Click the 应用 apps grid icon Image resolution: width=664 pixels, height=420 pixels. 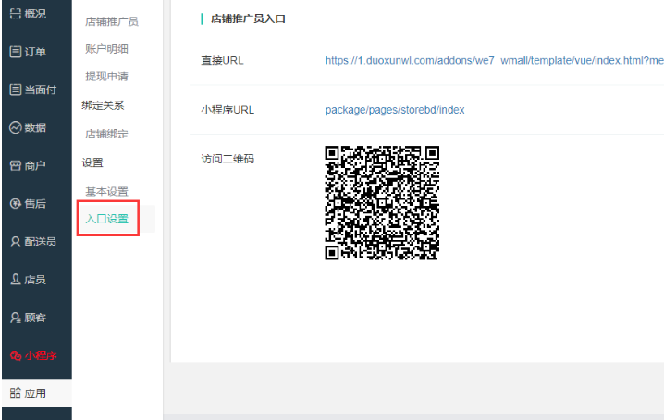click(x=15, y=393)
